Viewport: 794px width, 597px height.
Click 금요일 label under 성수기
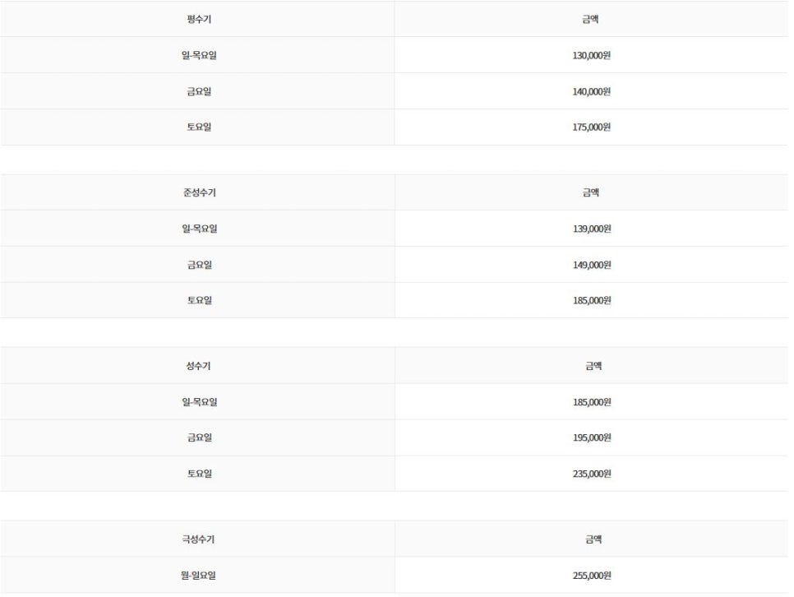(199, 437)
